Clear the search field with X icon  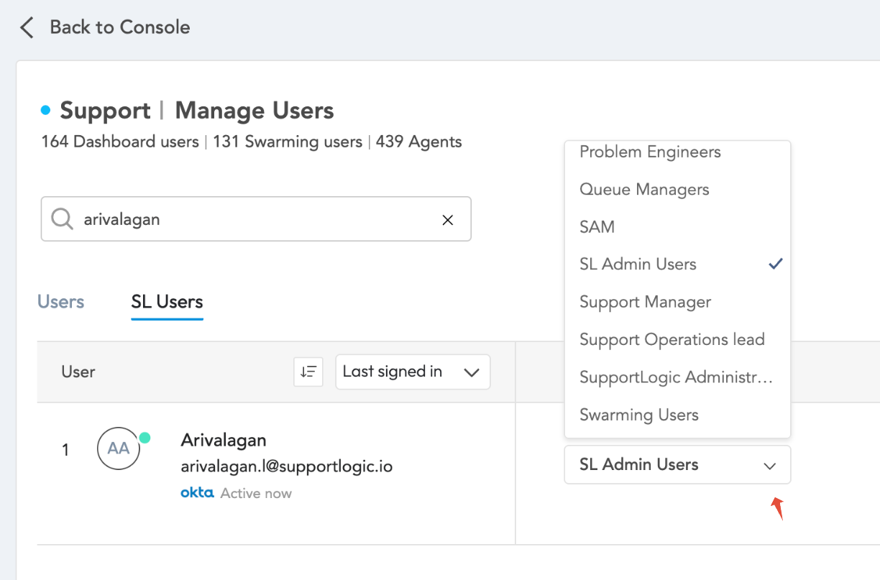447,220
